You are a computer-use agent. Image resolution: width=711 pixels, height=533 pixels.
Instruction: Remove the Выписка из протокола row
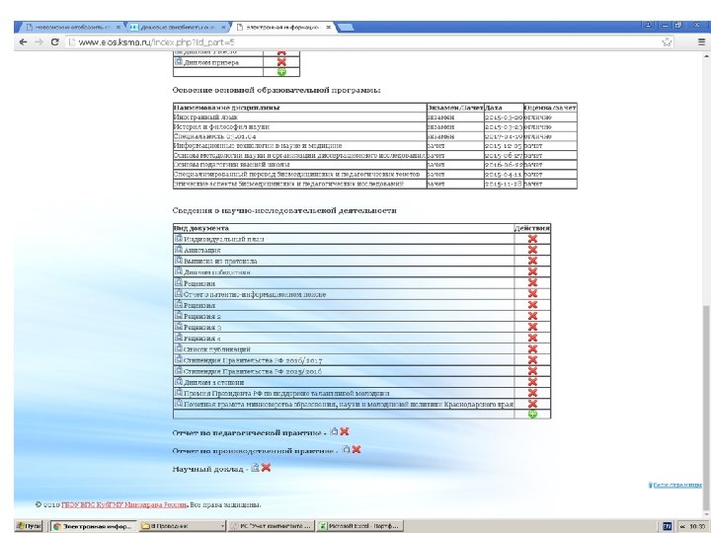tap(532, 261)
